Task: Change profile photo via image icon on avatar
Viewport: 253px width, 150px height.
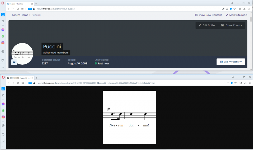Action: click(14, 62)
